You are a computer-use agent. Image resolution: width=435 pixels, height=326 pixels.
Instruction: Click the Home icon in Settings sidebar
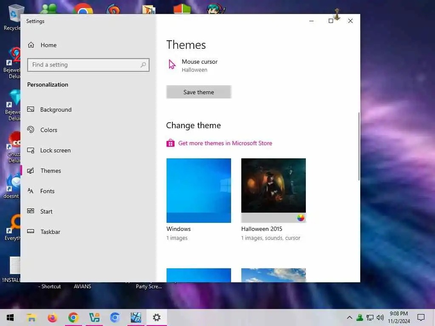tap(31, 45)
